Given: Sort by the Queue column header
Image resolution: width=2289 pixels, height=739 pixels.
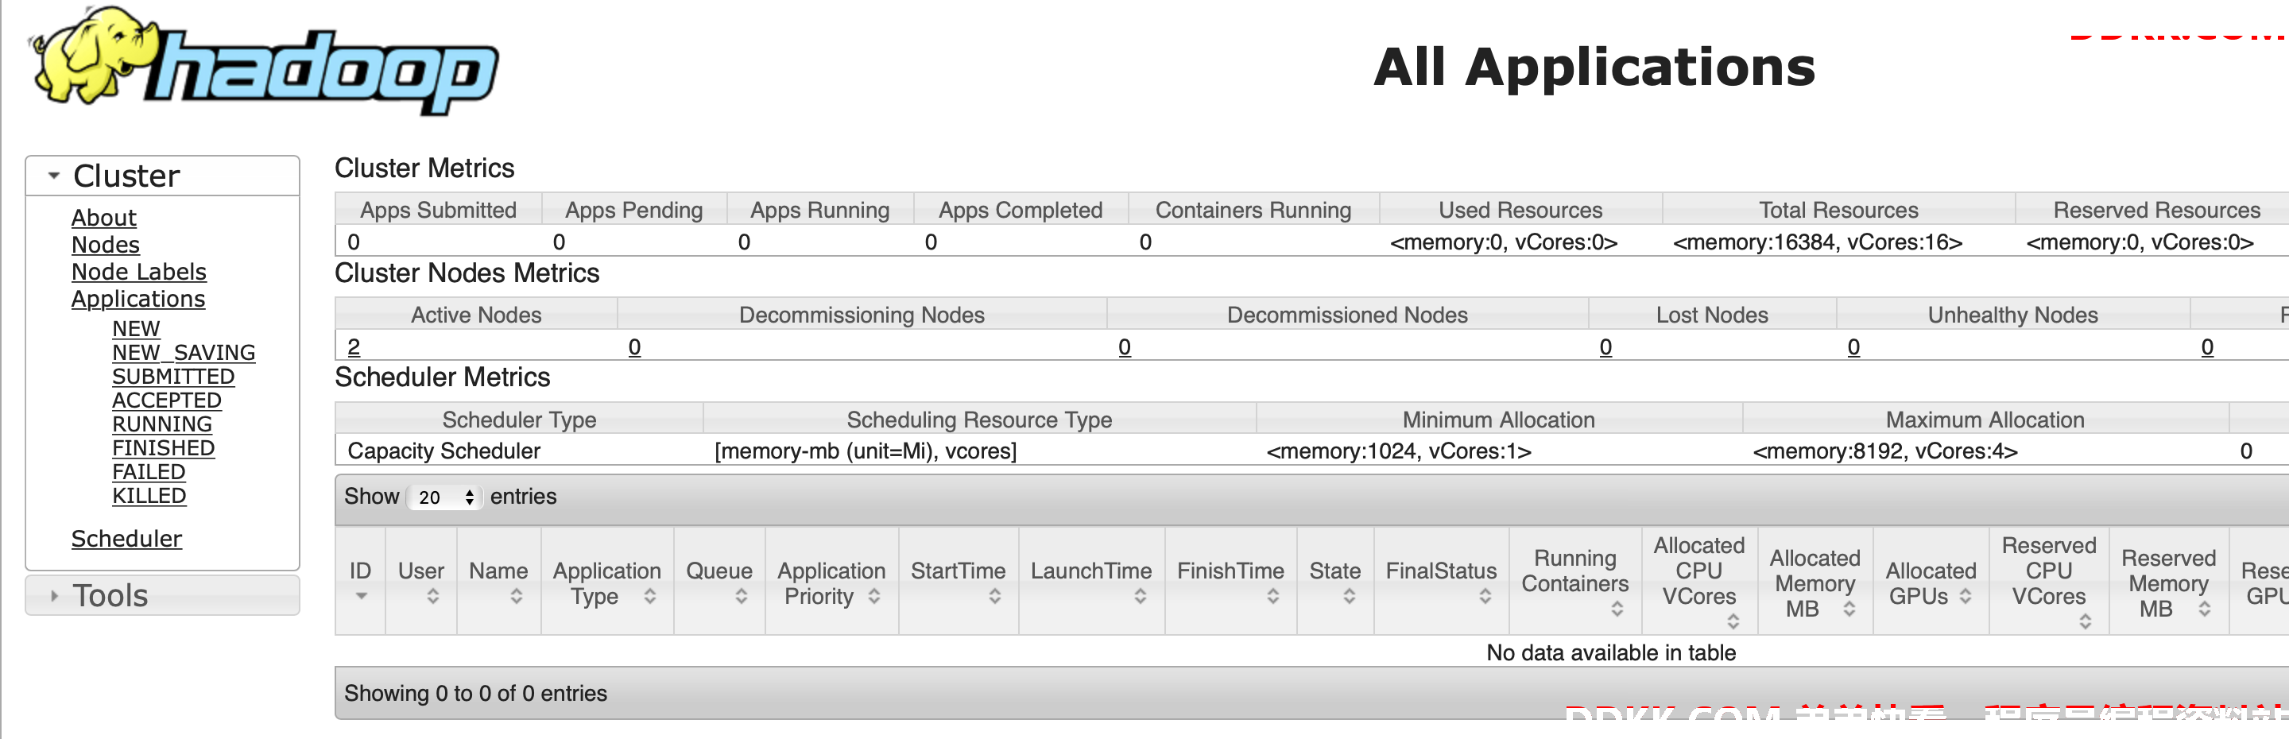Looking at the screenshot, I should click(x=718, y=582).
